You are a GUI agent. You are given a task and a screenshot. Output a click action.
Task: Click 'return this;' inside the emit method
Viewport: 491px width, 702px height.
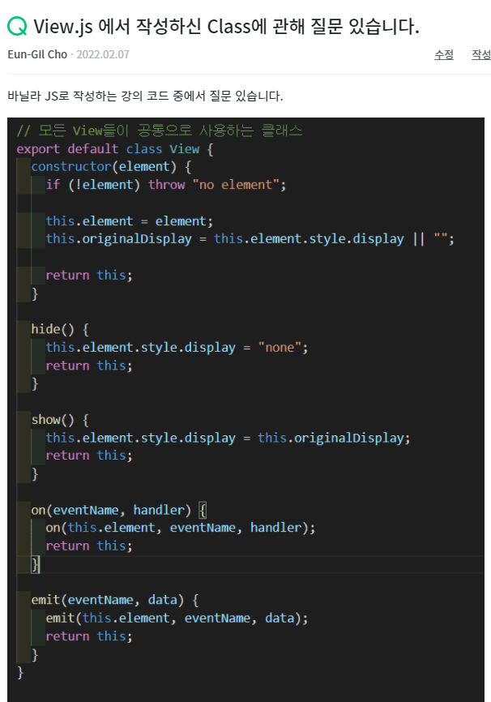coord(89,636)
